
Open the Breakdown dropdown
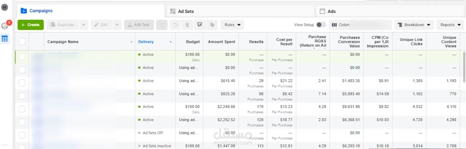click(414, 25)
